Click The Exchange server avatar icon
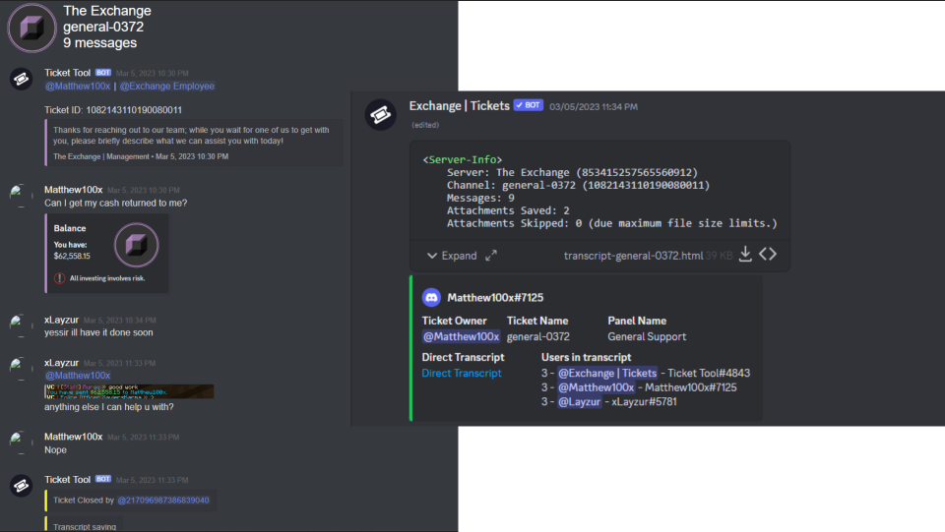Screen dimensions: 945x532 click(x=31, y=28)
